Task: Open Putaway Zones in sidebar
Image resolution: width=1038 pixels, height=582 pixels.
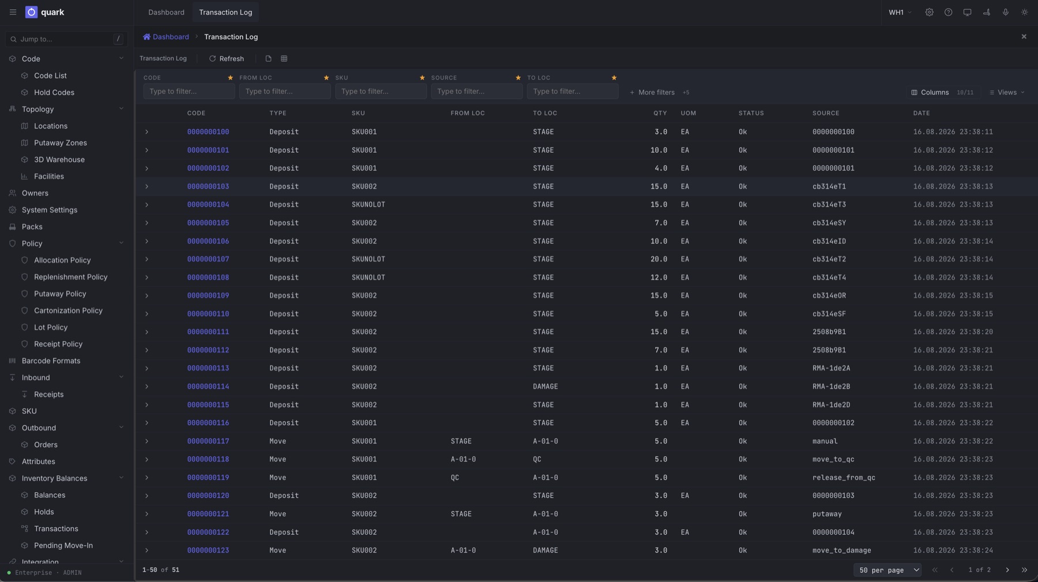Action: pyautogui.click(x=61, y=143)
